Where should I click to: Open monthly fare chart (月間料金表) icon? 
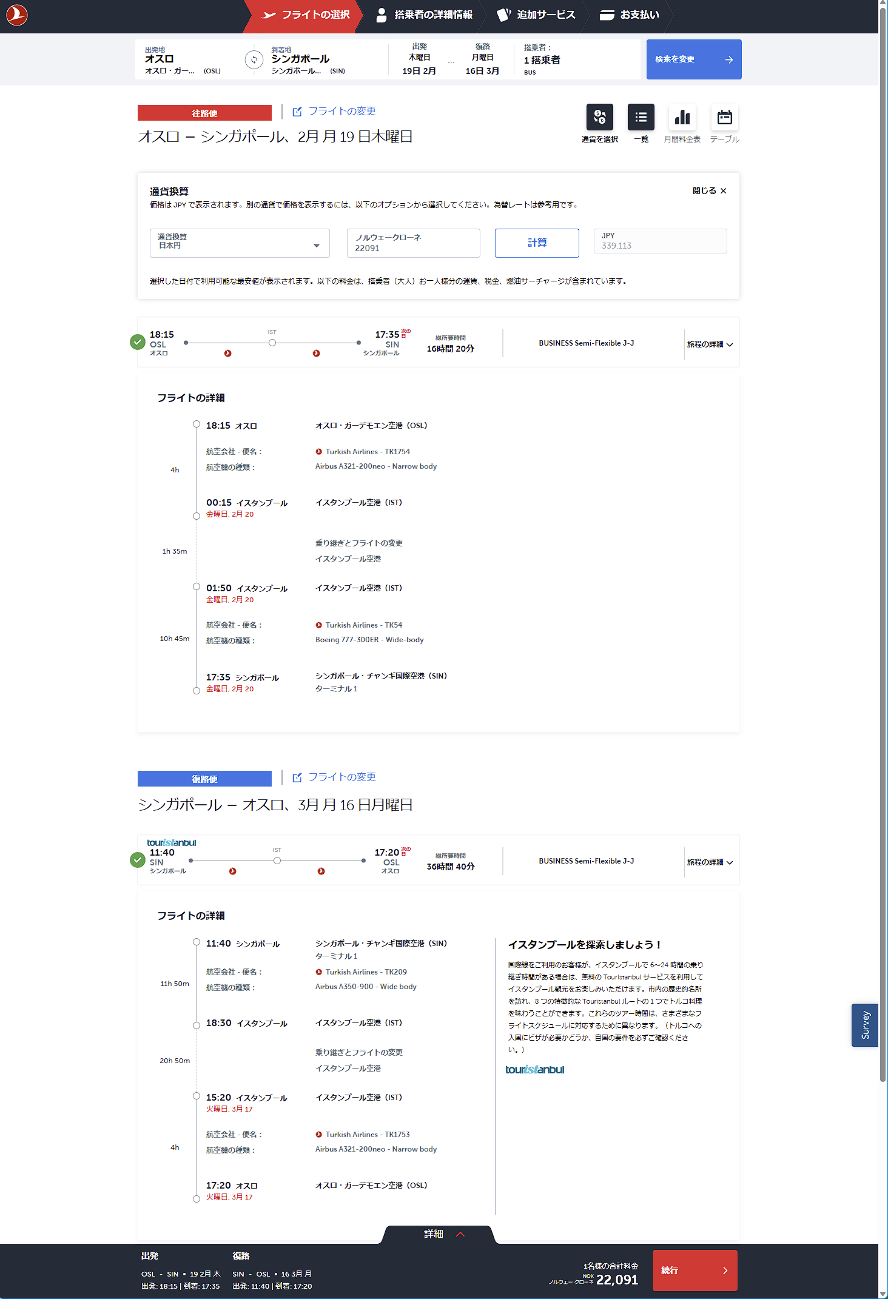[x=682, y=117]
